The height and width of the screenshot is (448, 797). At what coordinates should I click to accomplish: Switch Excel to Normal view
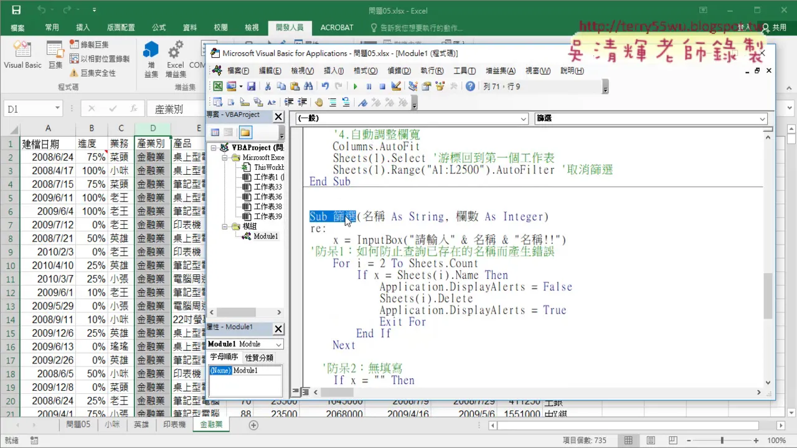pos(629,440)
